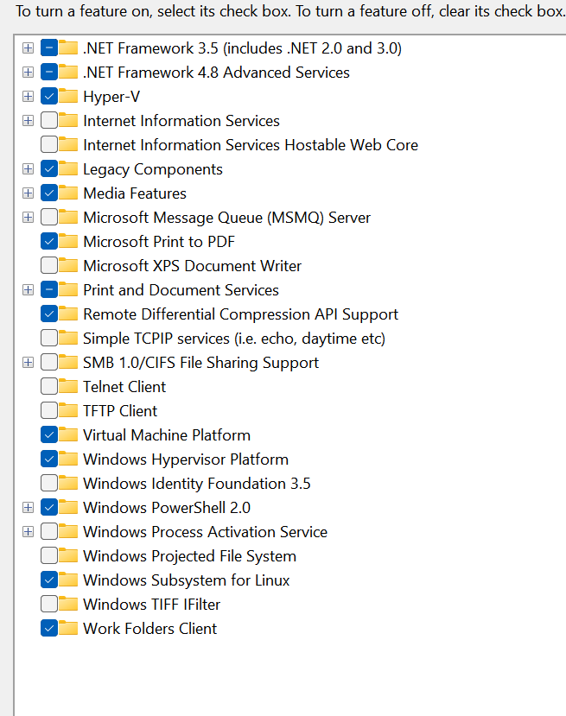566x716 pixels.
Task: Click the Work Folders Client folder icon
Action: (68, 628)
